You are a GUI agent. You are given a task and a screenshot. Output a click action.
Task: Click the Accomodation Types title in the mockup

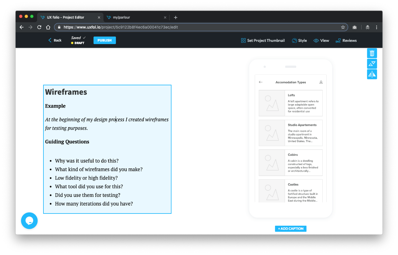point(291,82)
